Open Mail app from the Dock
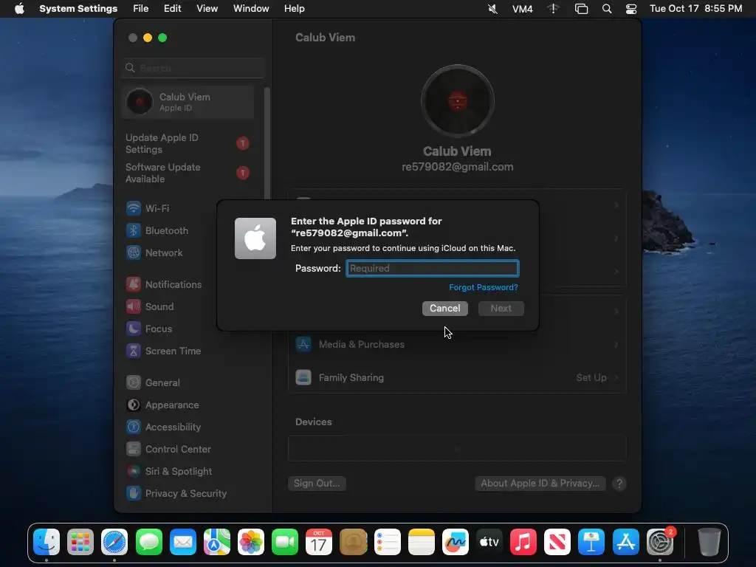756x567 pixels. click(x=183, y=542)
